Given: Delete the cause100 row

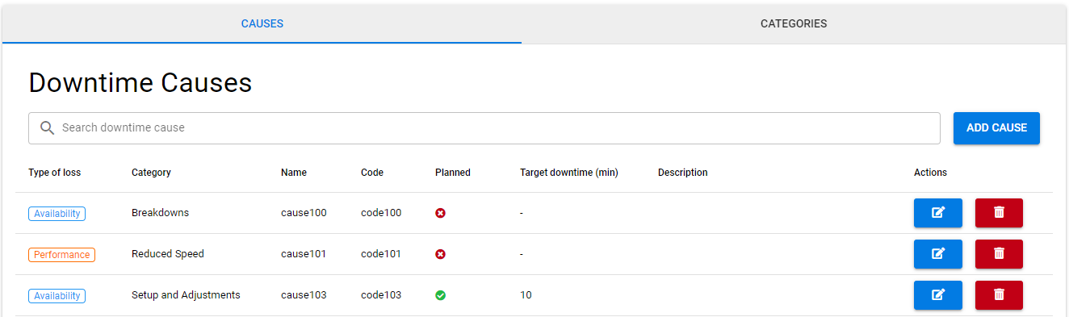Looking at the screenshot, I should [x=999, y=213].
